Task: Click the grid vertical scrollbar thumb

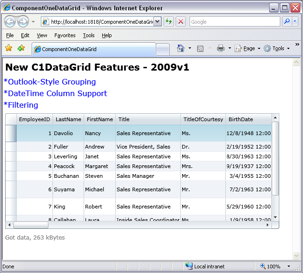Action: point(276,158)
